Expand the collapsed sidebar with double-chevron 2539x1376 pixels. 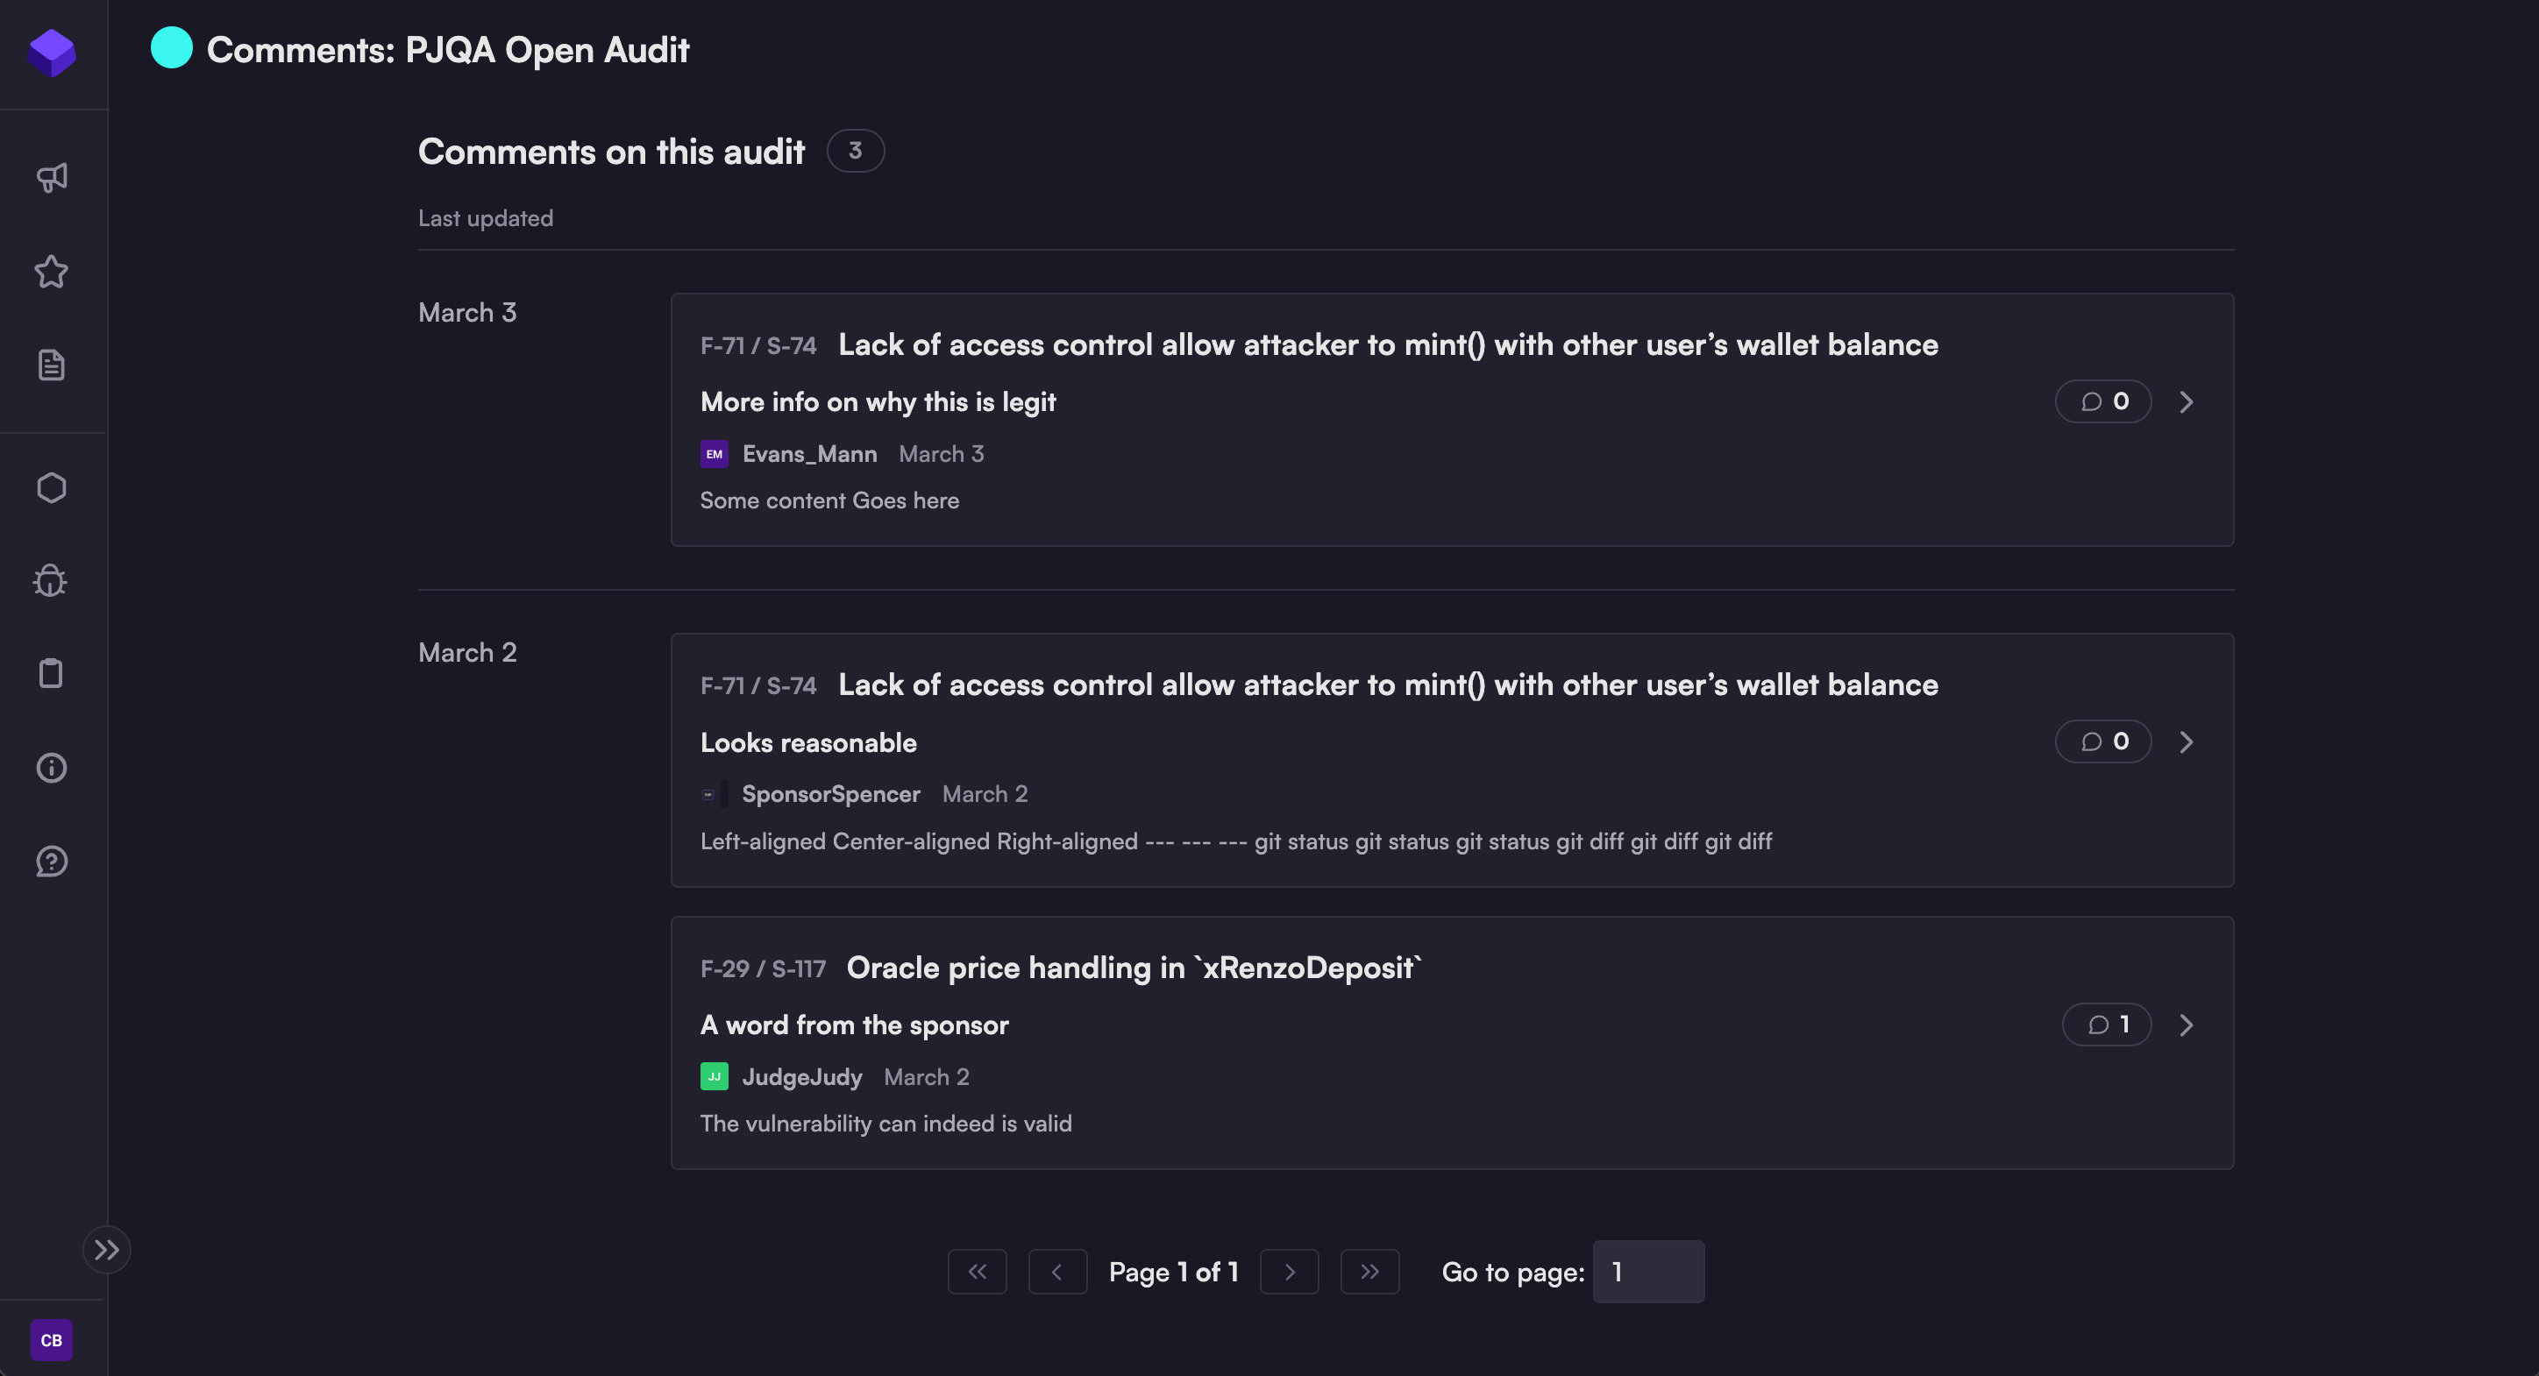coord(106,1250)
